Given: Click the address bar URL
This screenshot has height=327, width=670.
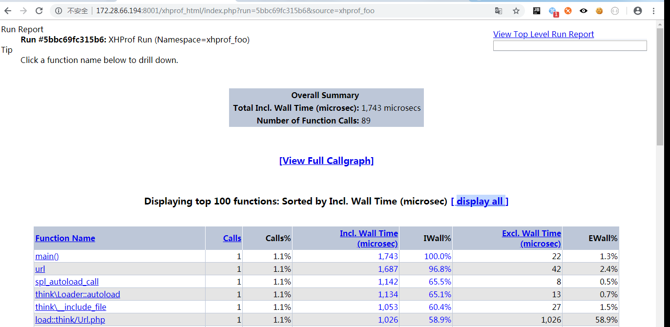Looking at the screenshot, I should 234,11.
